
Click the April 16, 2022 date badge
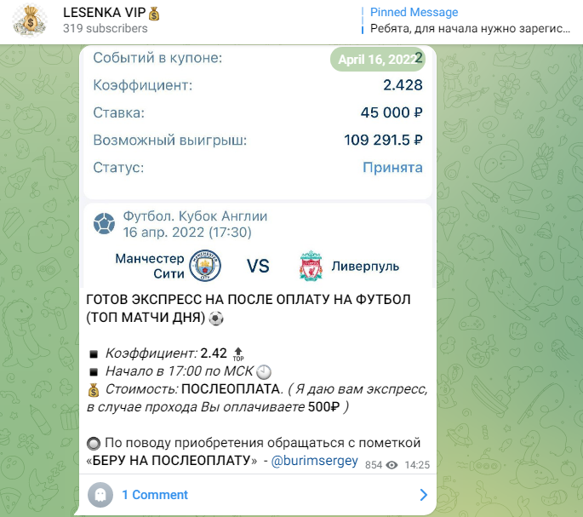coord(377,59)
